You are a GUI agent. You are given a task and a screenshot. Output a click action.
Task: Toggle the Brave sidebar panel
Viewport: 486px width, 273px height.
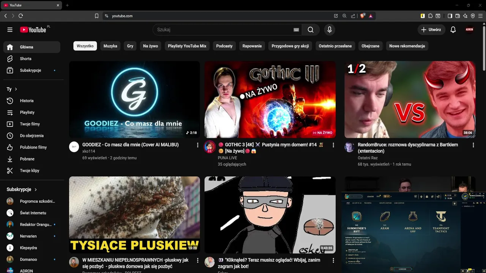pos(450,16)
